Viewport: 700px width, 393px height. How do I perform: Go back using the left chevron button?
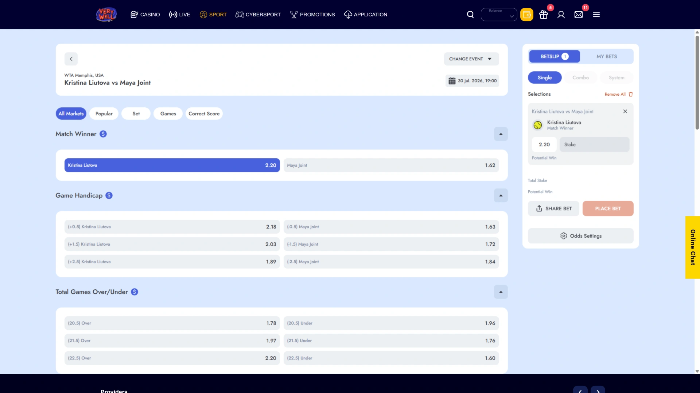click(x=71, y=59)
